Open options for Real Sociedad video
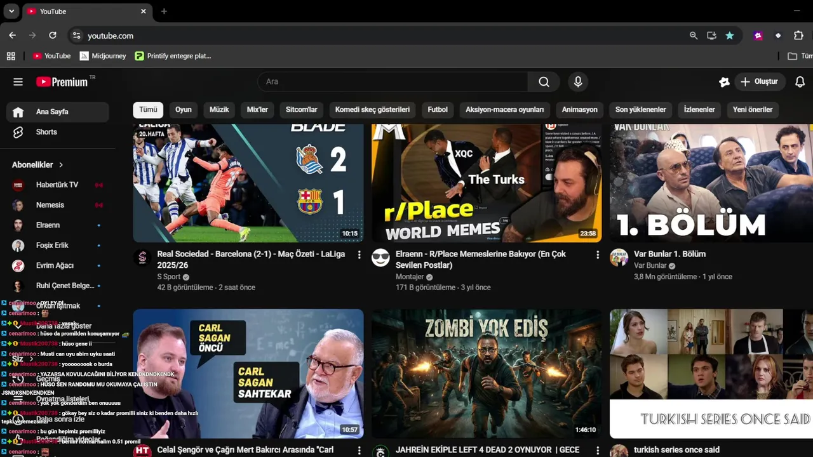The width and height of the screenshot is (813, 457). click(x=359, y=255)
